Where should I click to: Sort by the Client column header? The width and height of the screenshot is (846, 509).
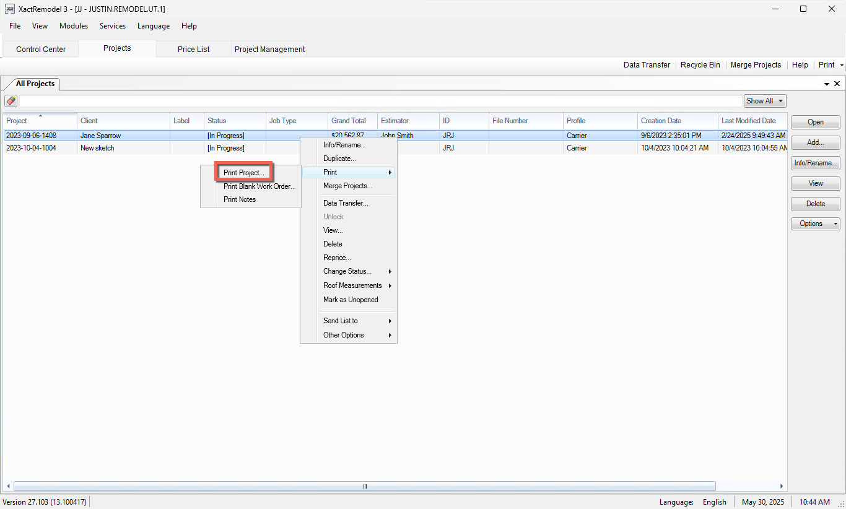[124, 121]
